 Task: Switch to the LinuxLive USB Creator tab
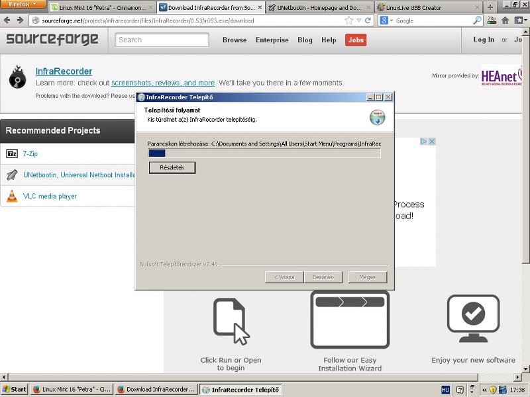[429, 7]
